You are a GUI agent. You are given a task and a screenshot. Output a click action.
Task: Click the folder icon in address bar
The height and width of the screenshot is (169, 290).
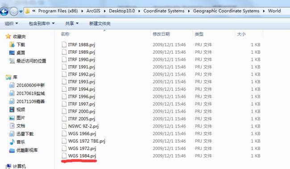pyautogui.click(x=27, y=11)
